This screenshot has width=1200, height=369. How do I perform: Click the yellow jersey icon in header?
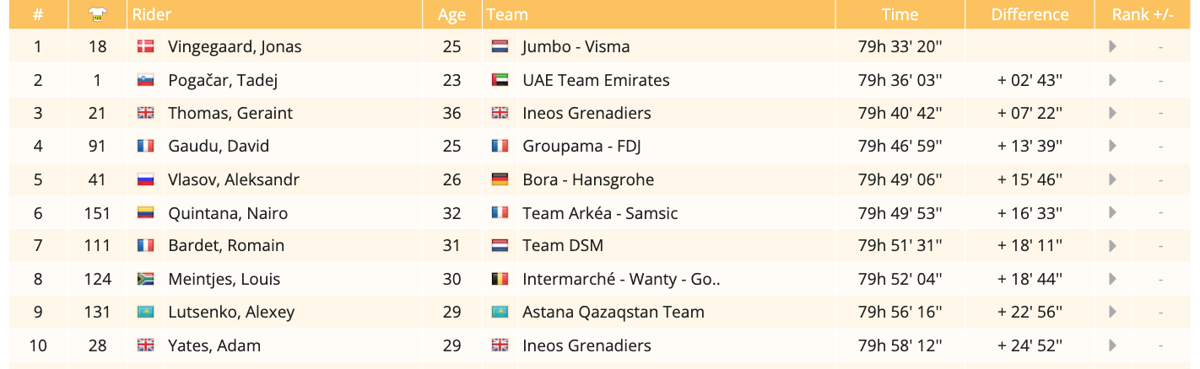(97, 14)
